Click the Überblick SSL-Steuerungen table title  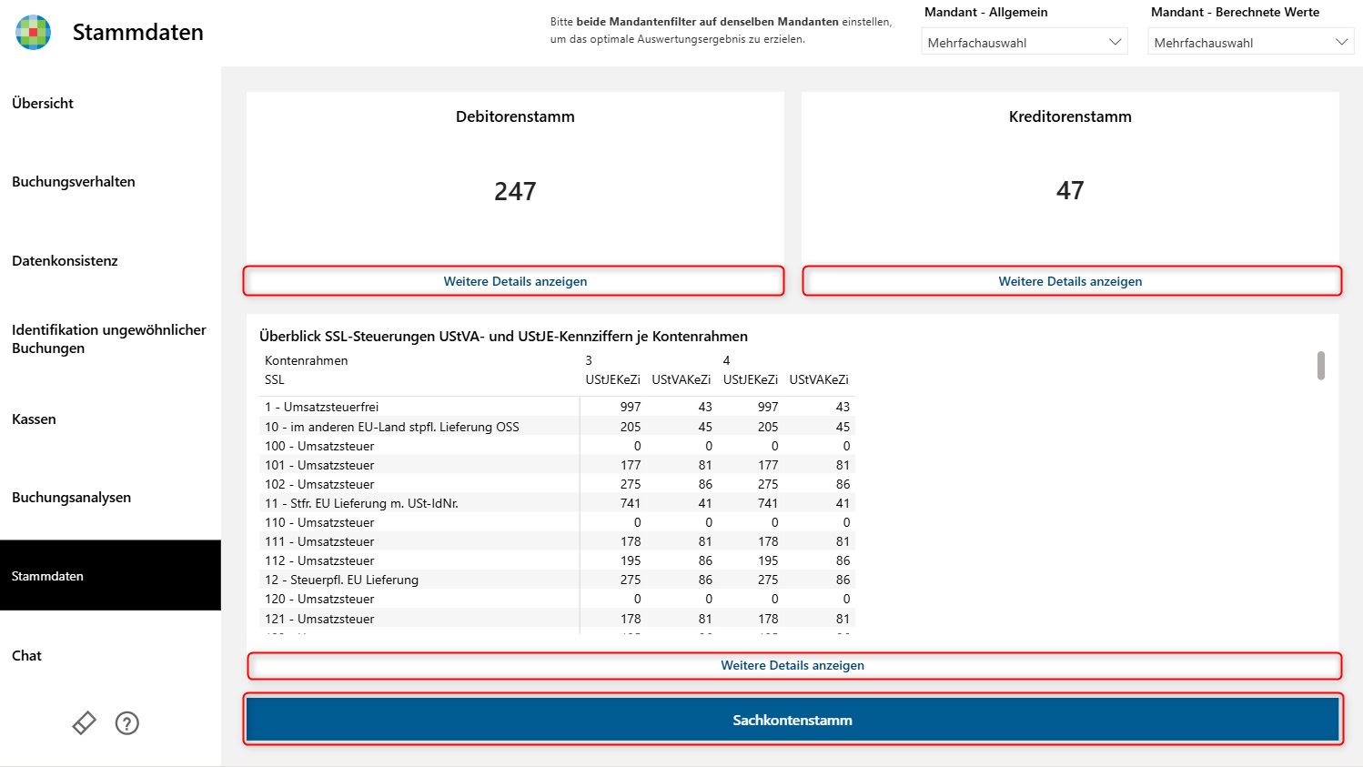click(503, 337)
